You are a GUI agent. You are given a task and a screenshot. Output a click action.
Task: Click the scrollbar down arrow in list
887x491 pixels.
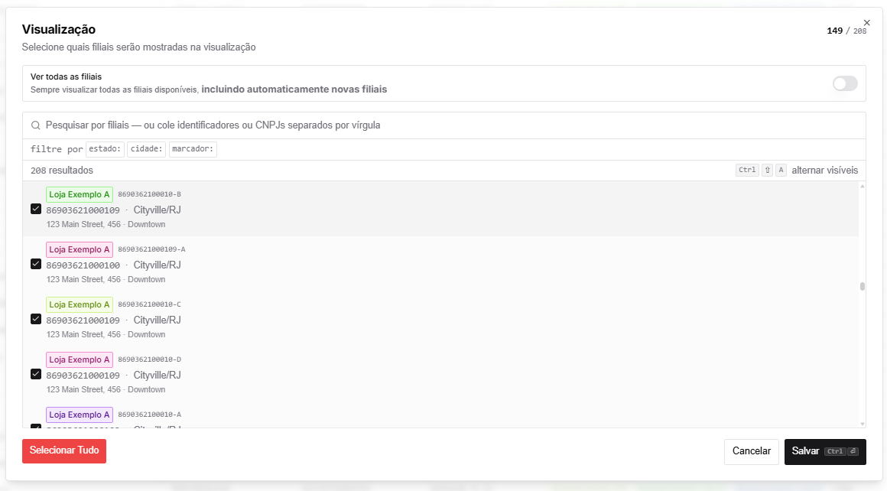[862, 424]
